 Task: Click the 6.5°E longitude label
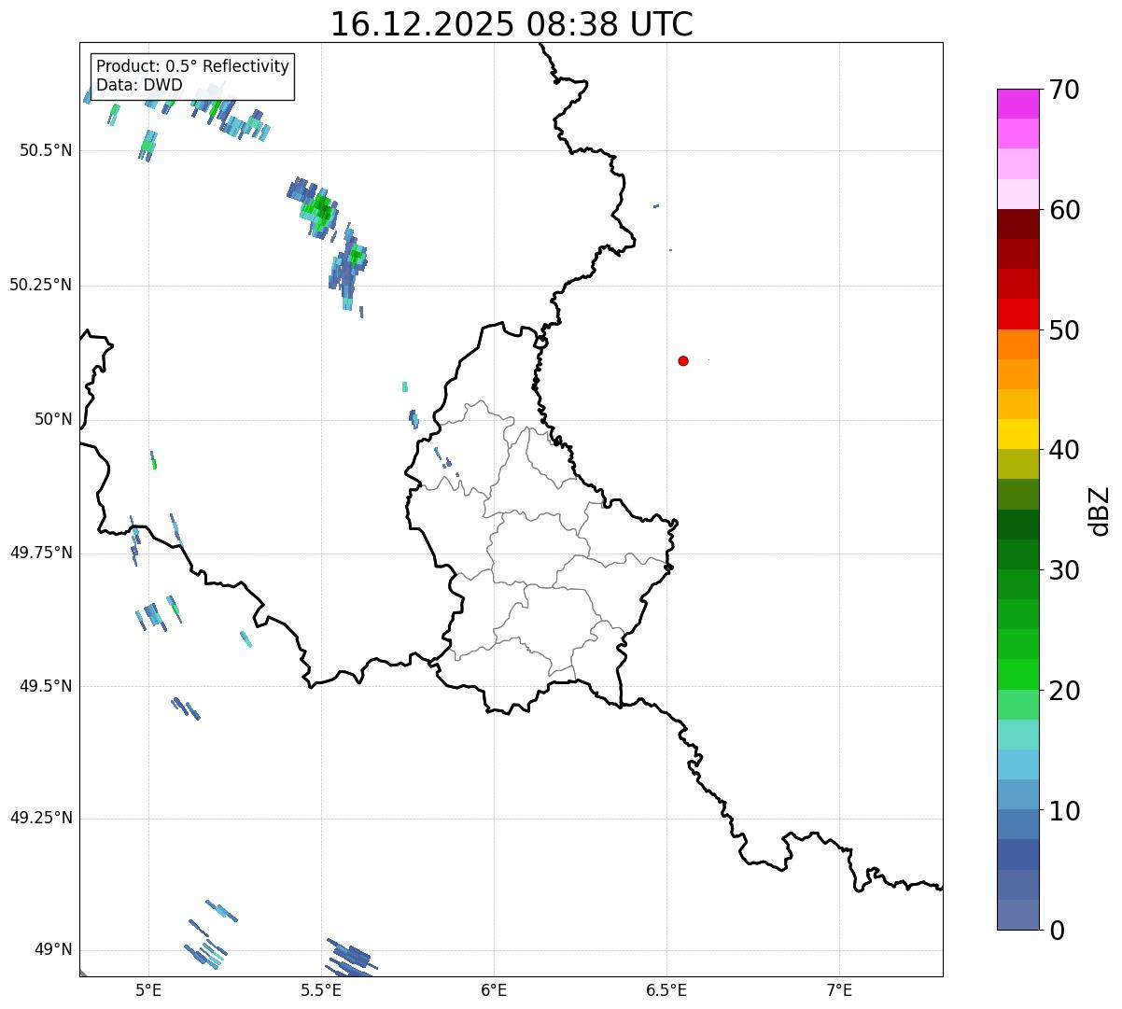click(666, 989)
